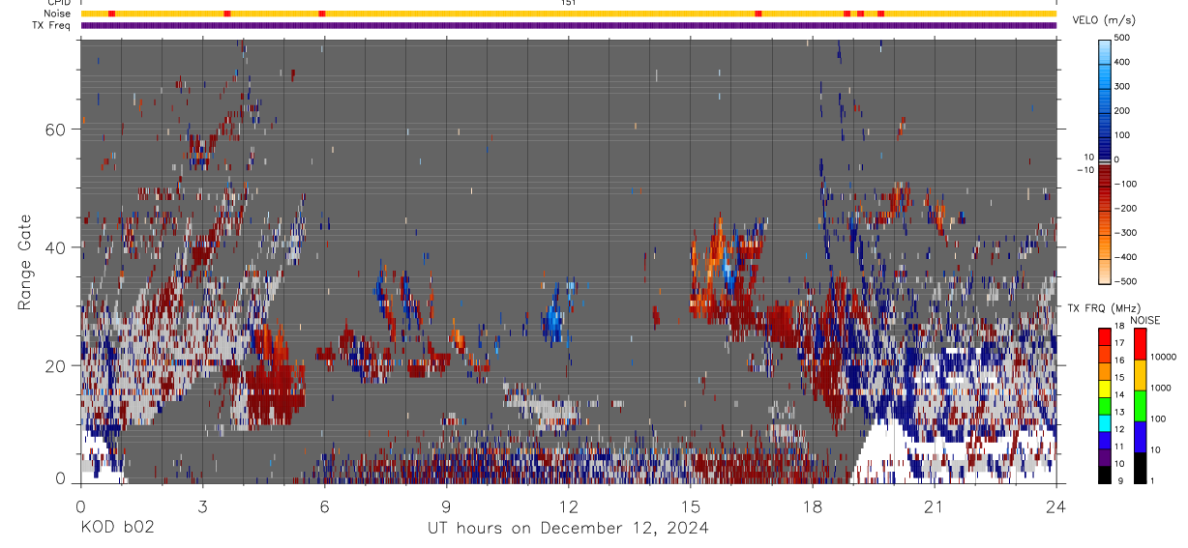Click the purple TX Freq bar

pos(568,25)
